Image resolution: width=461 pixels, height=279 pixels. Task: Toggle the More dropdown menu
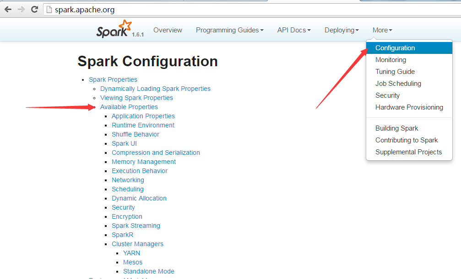click(x=382, y=30)
